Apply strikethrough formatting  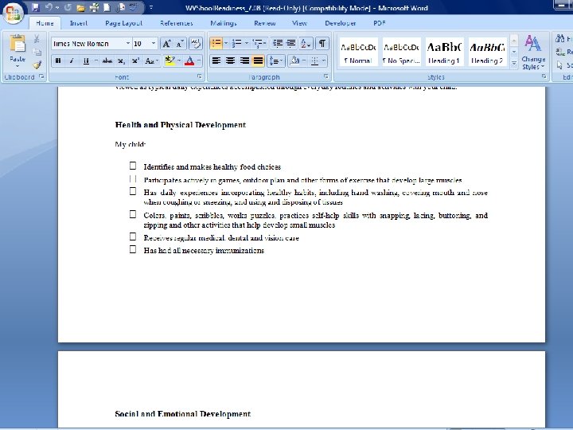(x=107, y=61)
